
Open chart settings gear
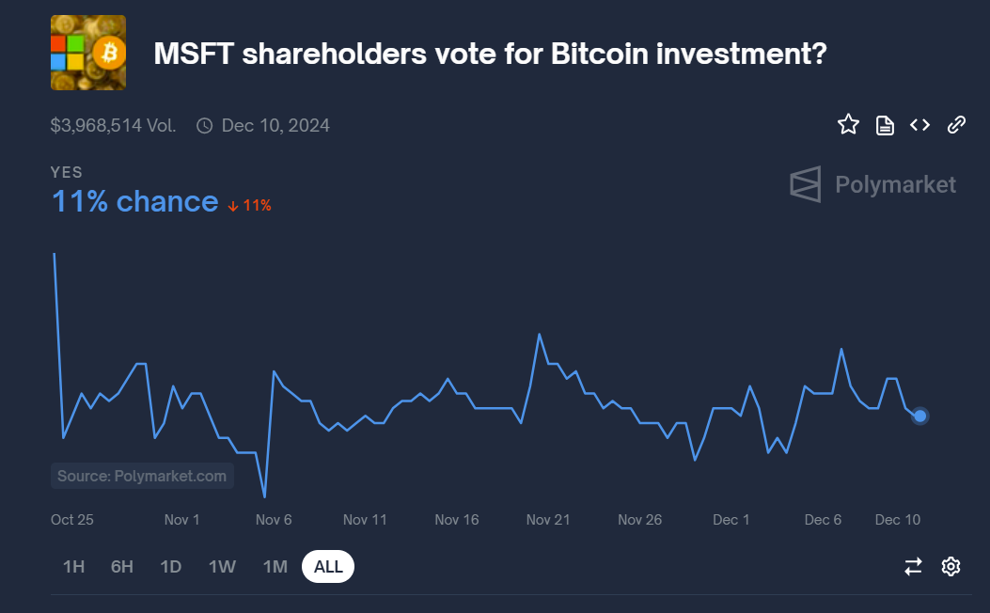[x=951, y=566]
